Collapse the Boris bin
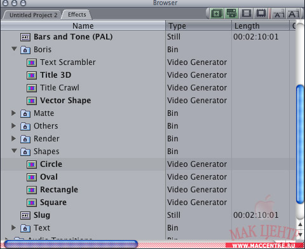305x249 pixels. click(14, 49)
